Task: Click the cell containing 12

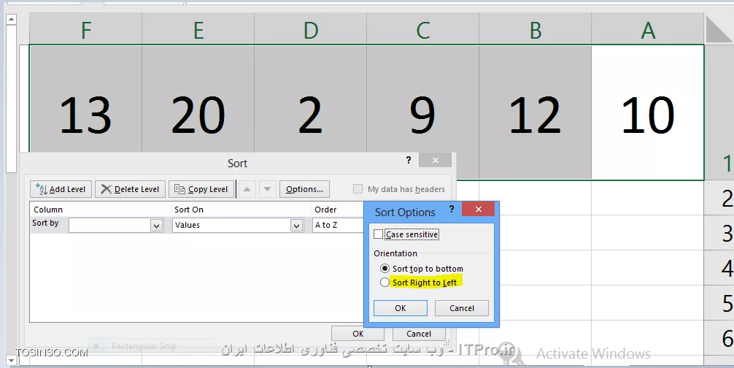Action: pyautogui.click(x=536, y=112)
